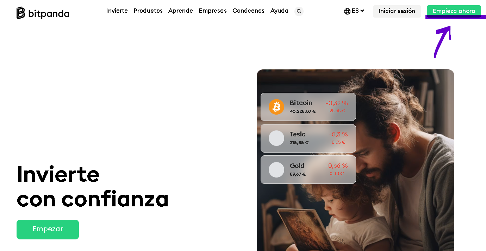This screenshot has width=486, height=251.
Task: Open the Aprende navigation item
Action: point(181,11)
